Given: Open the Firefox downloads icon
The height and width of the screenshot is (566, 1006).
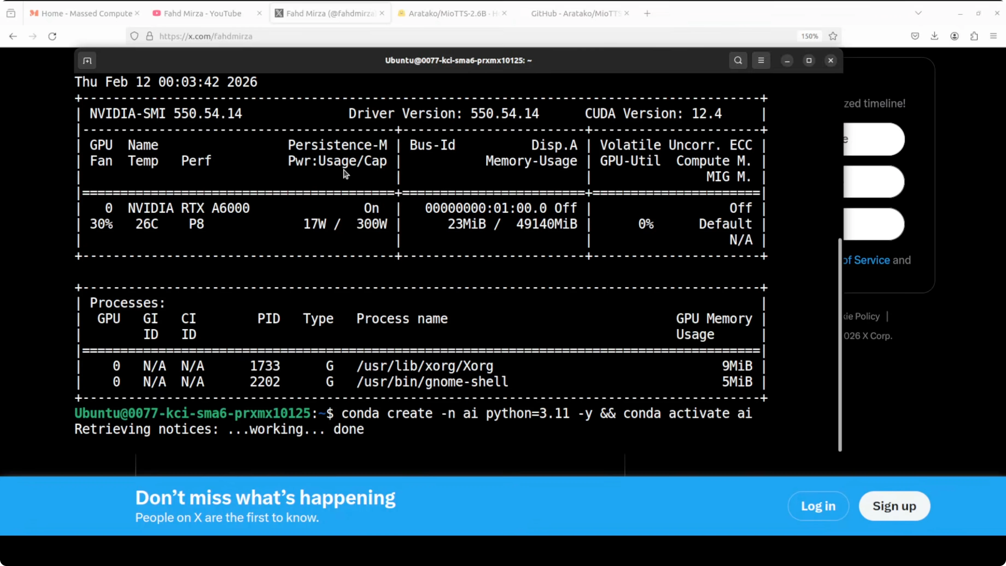Looking at the screenshot, I should coord(934,36).
